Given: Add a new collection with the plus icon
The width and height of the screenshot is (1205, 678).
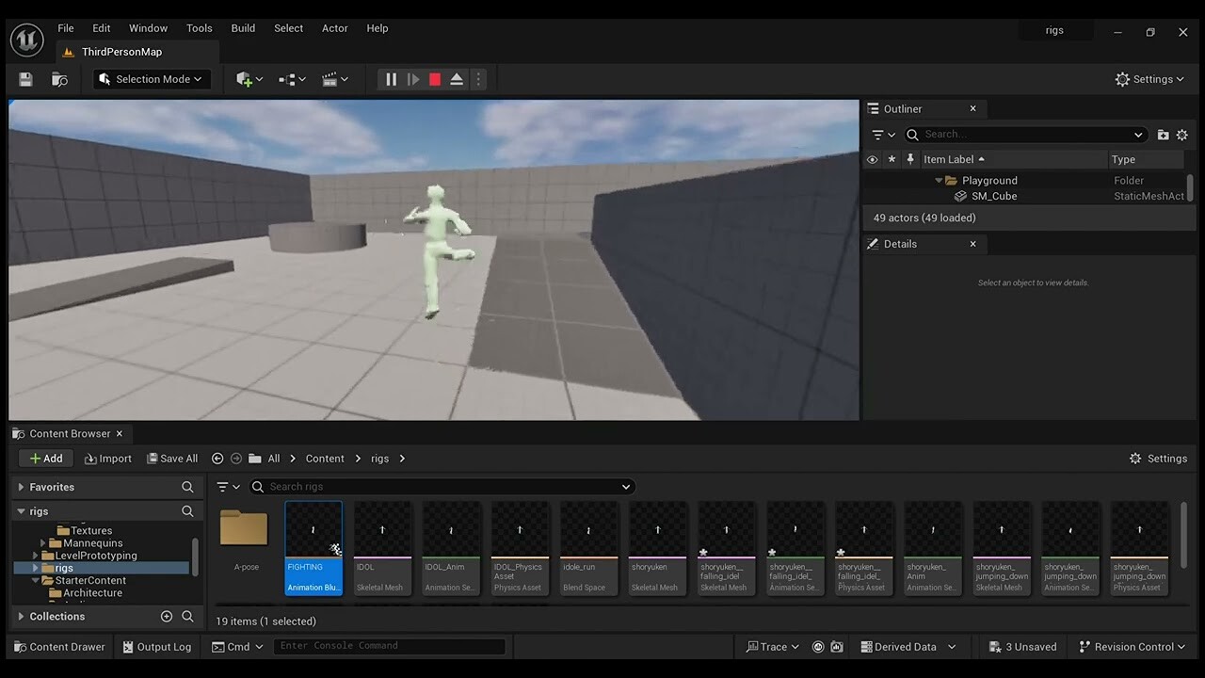Looking at the screenshot, I should click(167, 617).
